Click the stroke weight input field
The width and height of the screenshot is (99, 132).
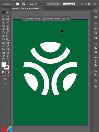coord(40,4)
